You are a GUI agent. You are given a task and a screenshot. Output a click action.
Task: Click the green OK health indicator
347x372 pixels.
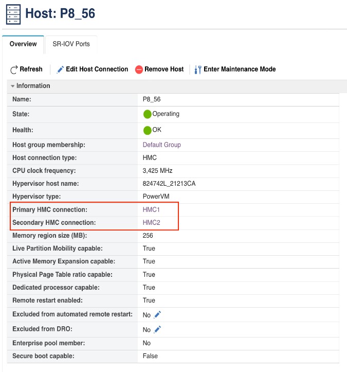coord(147,130)
